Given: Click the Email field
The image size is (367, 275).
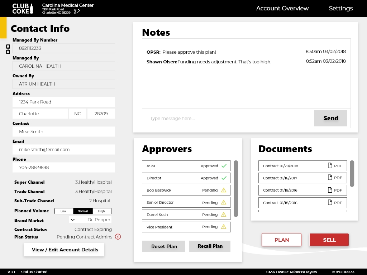Looking at the screenshot, I should 64,149.
